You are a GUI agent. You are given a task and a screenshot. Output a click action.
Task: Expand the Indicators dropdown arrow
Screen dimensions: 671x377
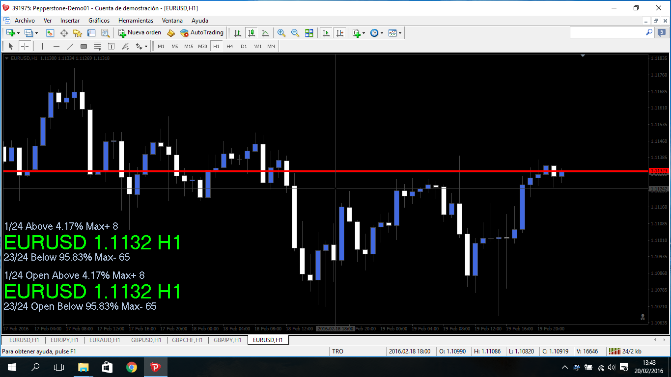(x=364, y=33)
